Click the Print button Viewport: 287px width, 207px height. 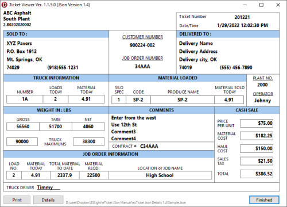coord(17,200)
